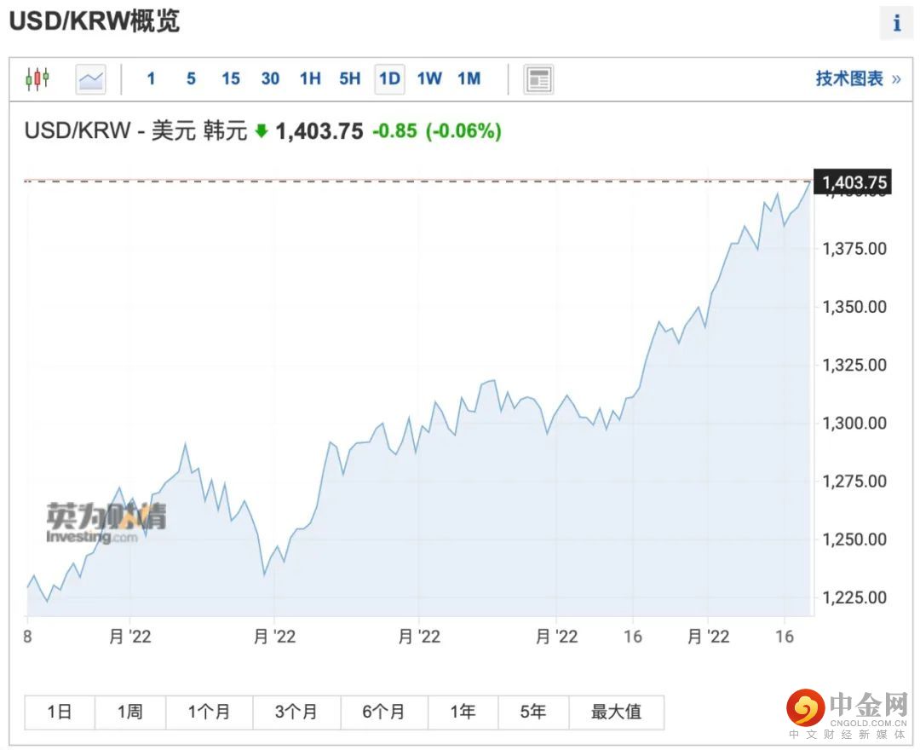
Task: Switch to candlestick chart view
Action: [37, 78]
